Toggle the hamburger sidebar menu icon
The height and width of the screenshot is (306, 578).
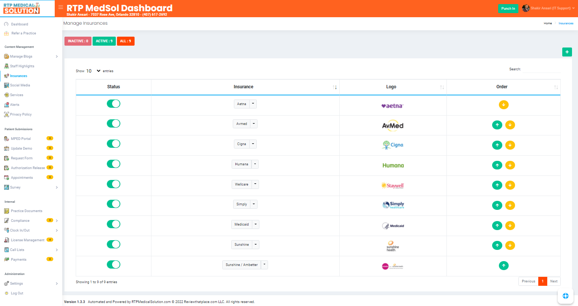coord(61,7)
